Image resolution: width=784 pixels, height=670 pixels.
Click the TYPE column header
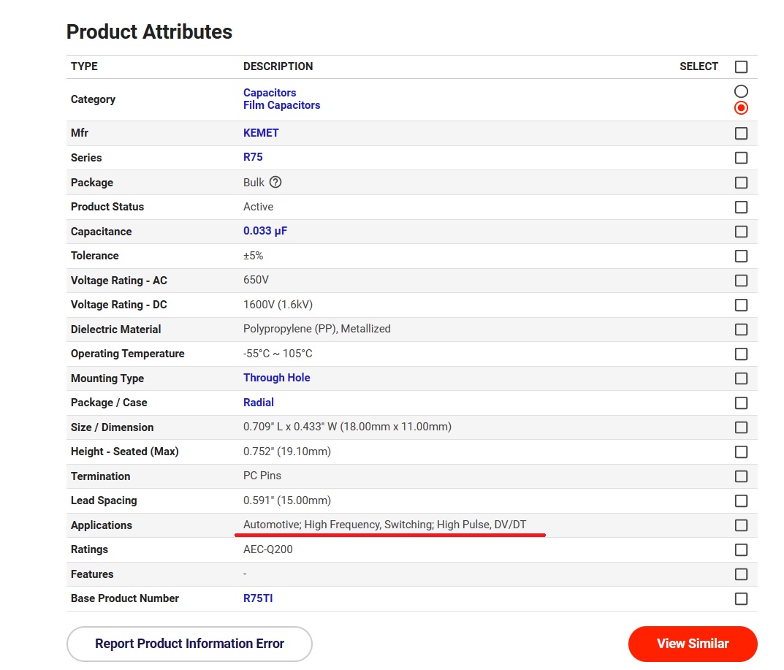pyautogui.click(x=84, y=66)
